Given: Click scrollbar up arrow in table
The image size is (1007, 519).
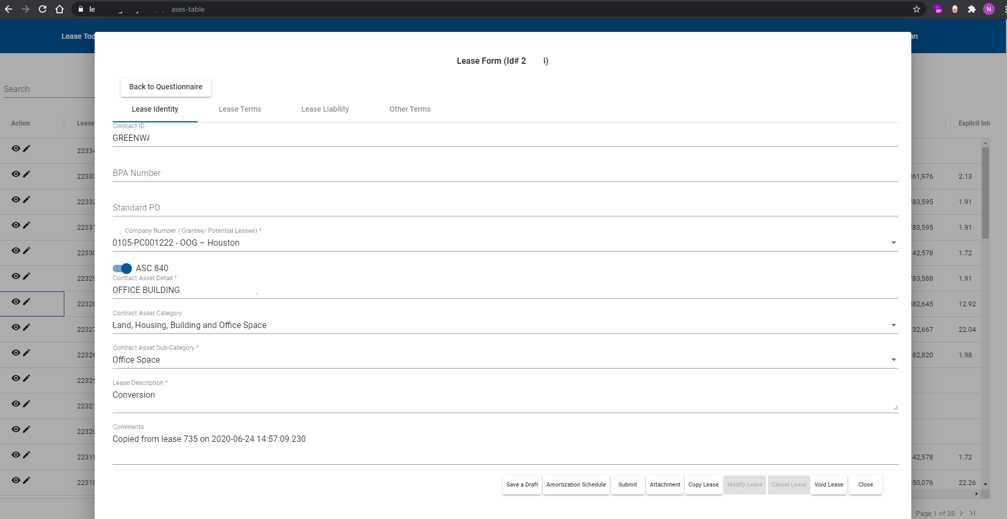Looking at the screenshot, I should tap(985, 143).
